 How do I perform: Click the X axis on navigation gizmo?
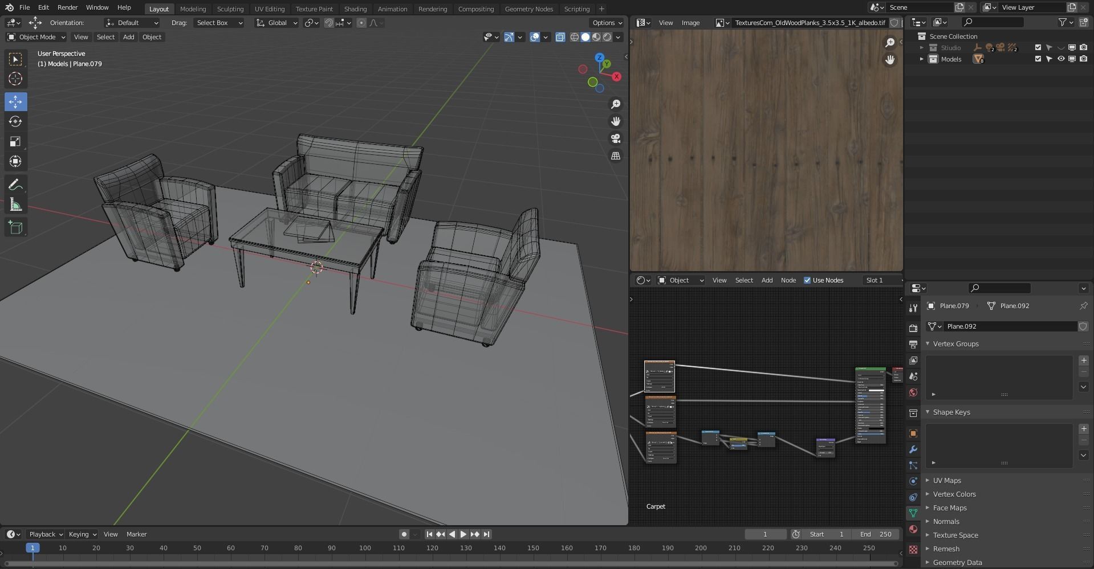coord(616,76)
